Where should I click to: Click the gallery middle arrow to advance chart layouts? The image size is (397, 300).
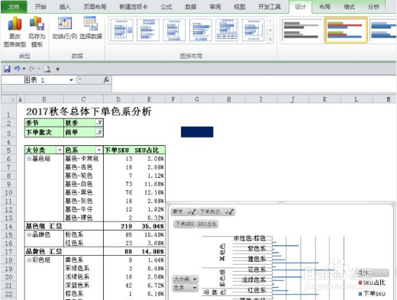270,30
